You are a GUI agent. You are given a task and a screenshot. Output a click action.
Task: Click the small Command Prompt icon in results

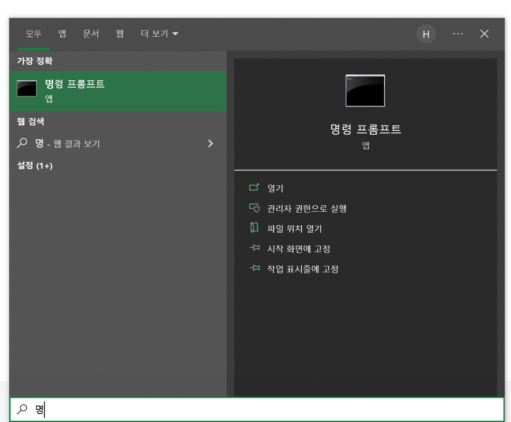click(27, 88)
